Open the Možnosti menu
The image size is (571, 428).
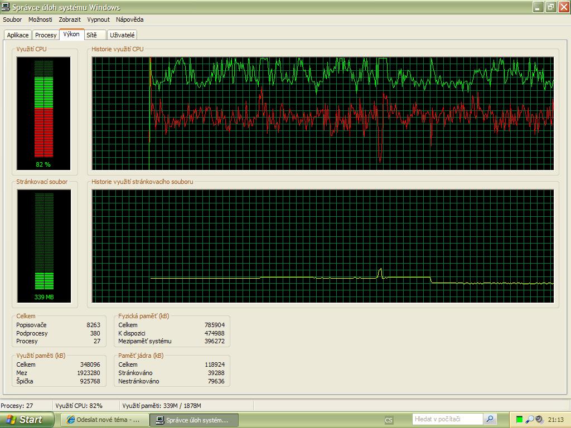coord(40,20)
